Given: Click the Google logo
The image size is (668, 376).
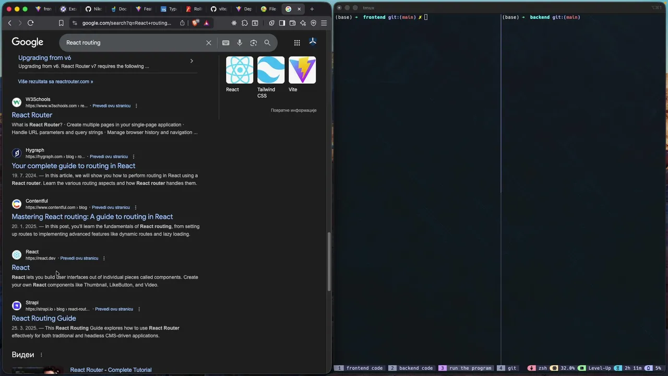Looking at the screenshot, I should [x=28, y=42].
